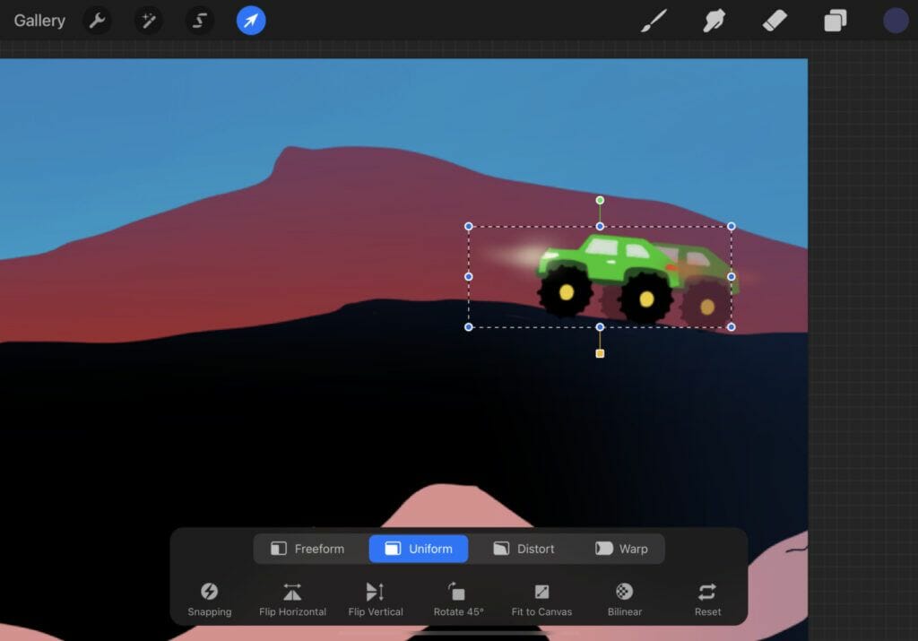
Task: Click the top-right transform corner handle
Action: (732, 226)
